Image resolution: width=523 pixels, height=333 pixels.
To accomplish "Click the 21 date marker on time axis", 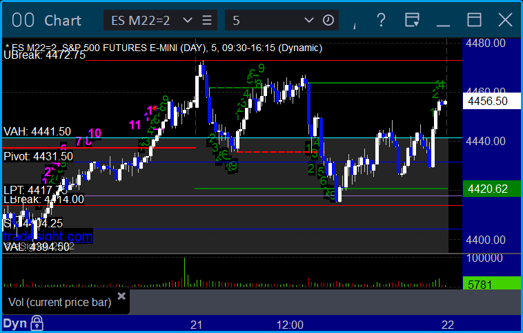I will (x=196, y=325).
